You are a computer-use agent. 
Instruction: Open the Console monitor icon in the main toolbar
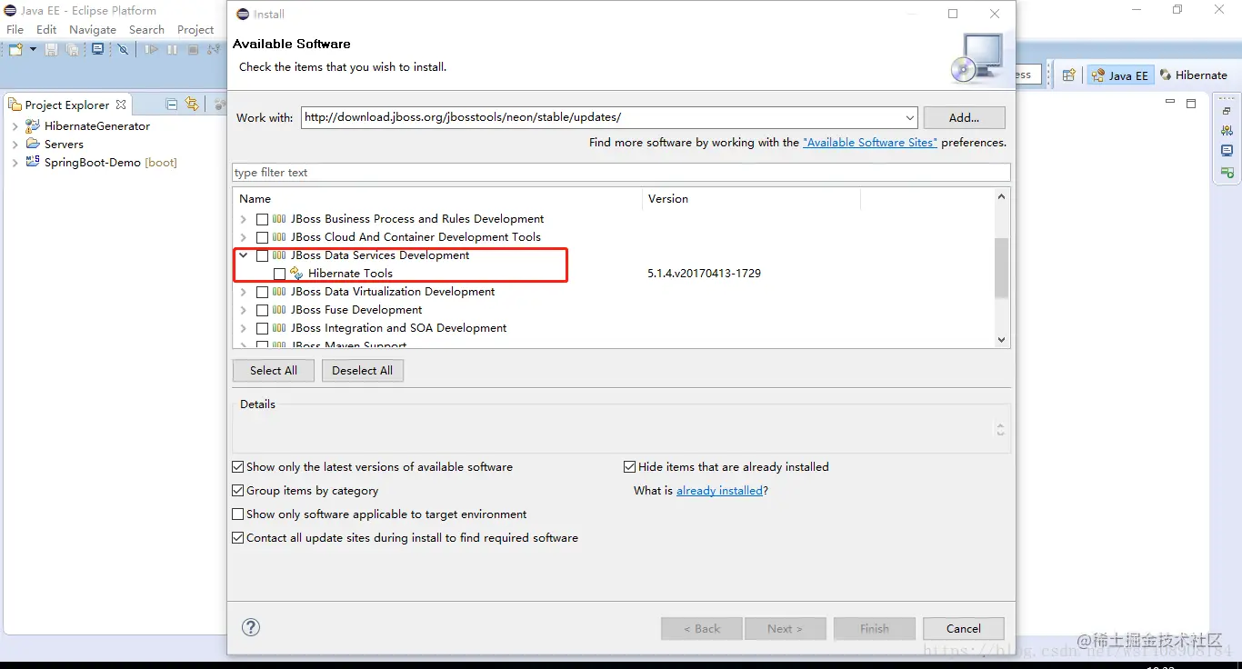click(98, 49)
